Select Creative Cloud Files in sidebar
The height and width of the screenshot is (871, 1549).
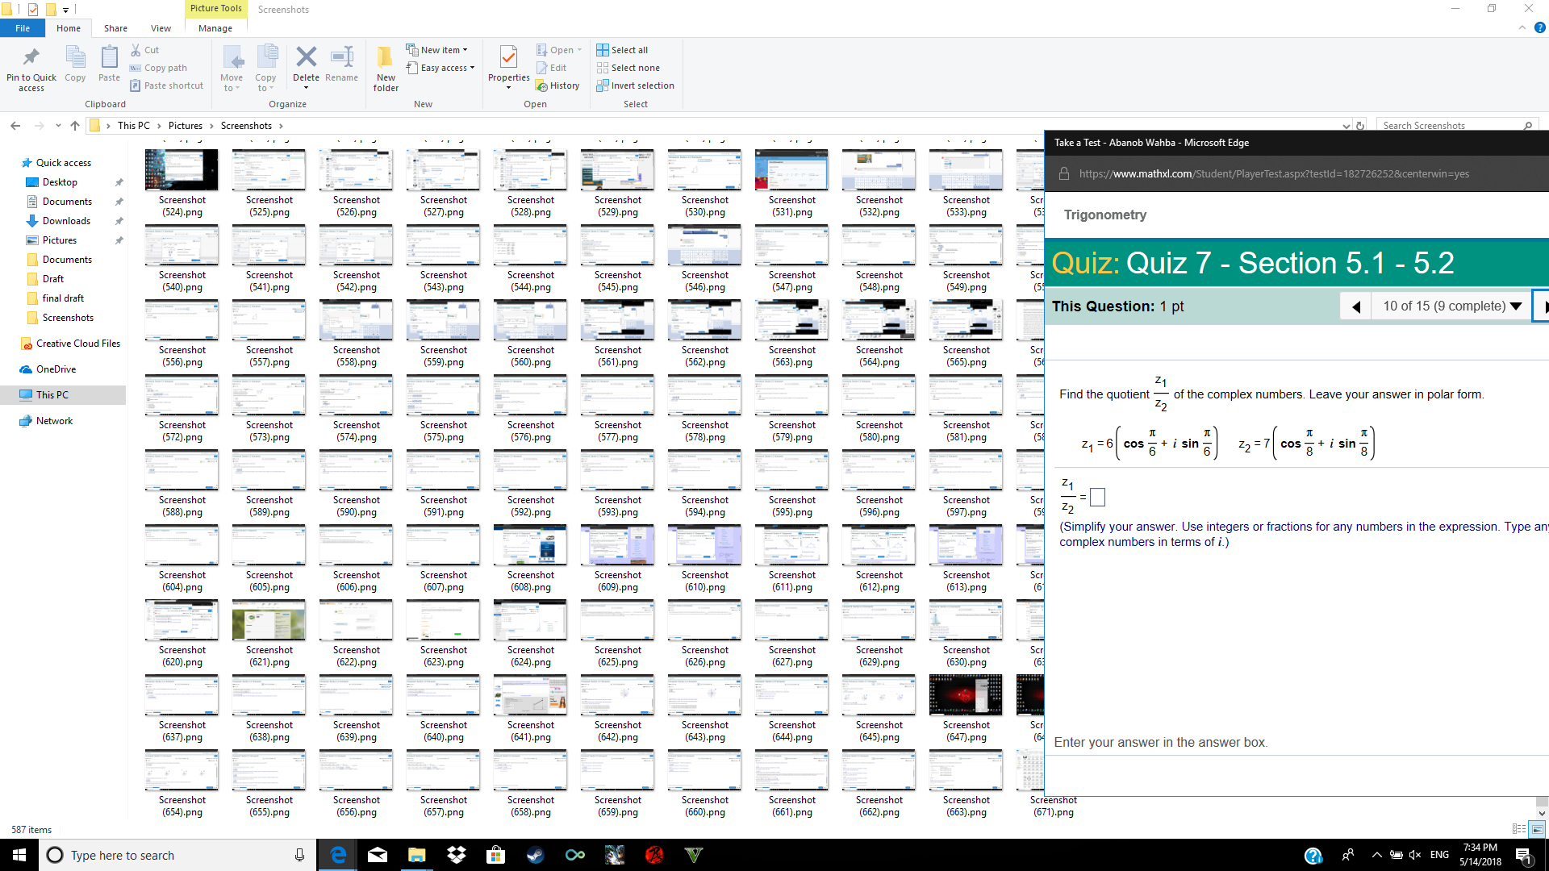click(x=78, y=344)
